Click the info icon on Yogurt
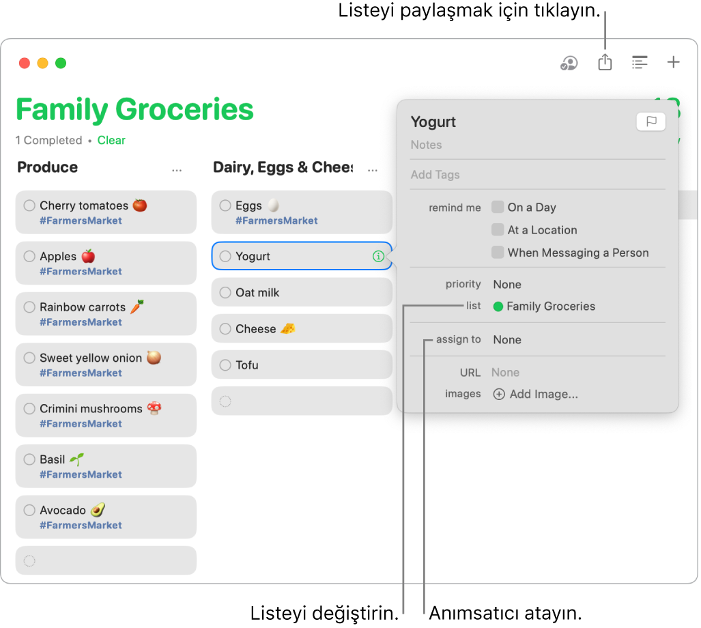The image size is (701, 628). [x=377, y=256]
